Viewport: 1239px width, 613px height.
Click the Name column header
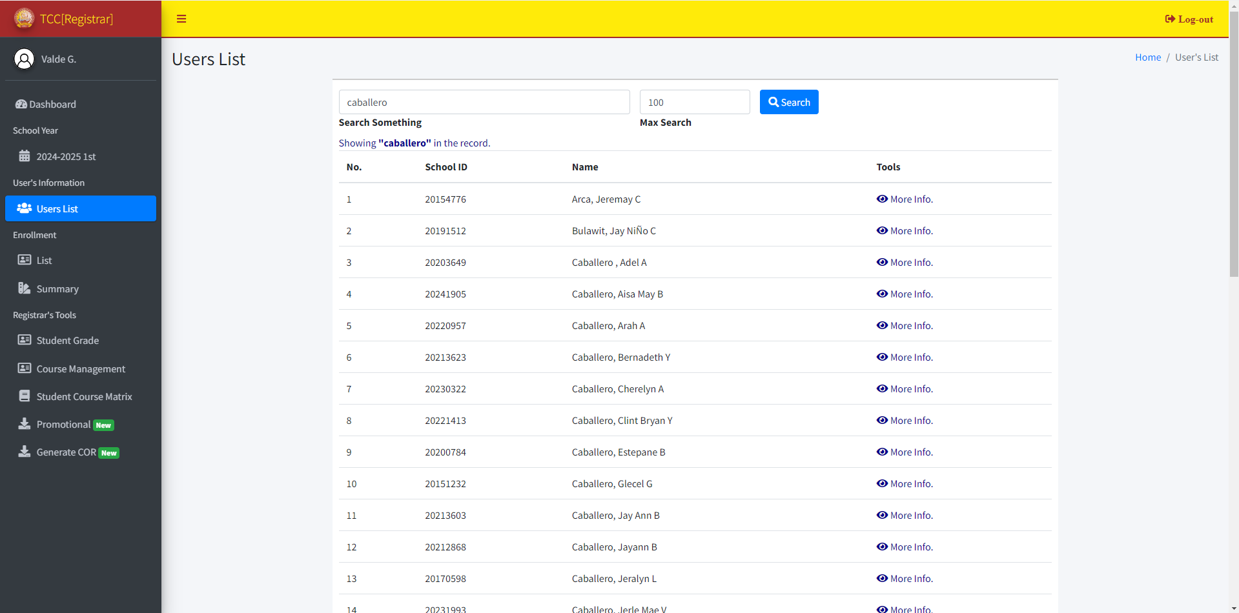tap(585, 166)
